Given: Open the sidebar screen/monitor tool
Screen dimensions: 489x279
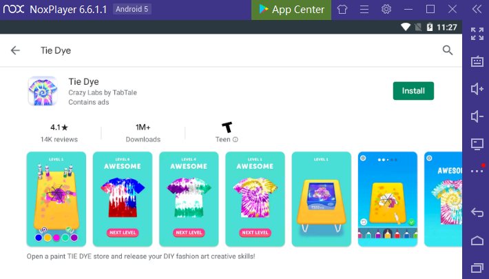Looking at the screenshot, I should click(477, 144).
